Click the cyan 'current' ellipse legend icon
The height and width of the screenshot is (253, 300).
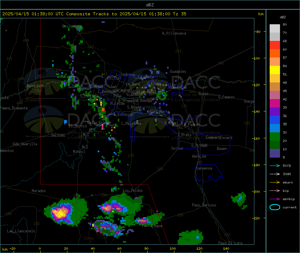(275, 207)
